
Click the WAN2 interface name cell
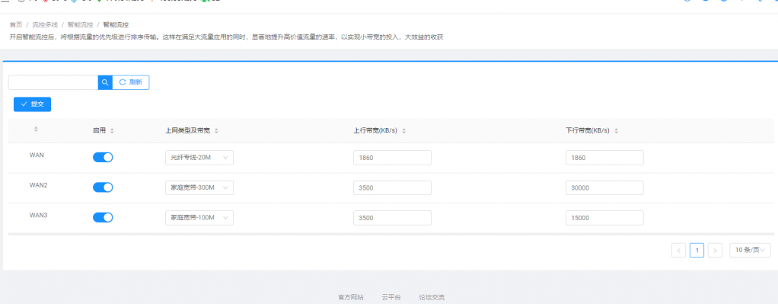[38, 185]
